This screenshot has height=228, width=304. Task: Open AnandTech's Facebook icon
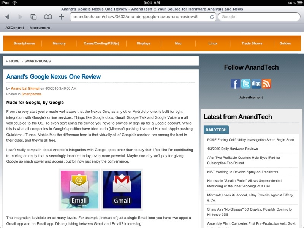[x=235, y=84]
